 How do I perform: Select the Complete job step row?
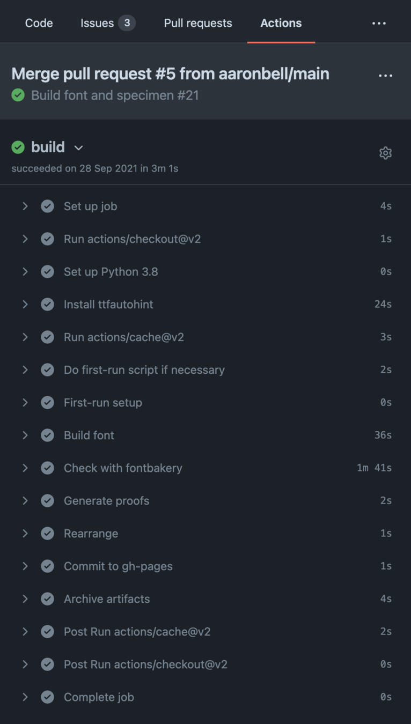pyautogui.click(x=99, y=697)
